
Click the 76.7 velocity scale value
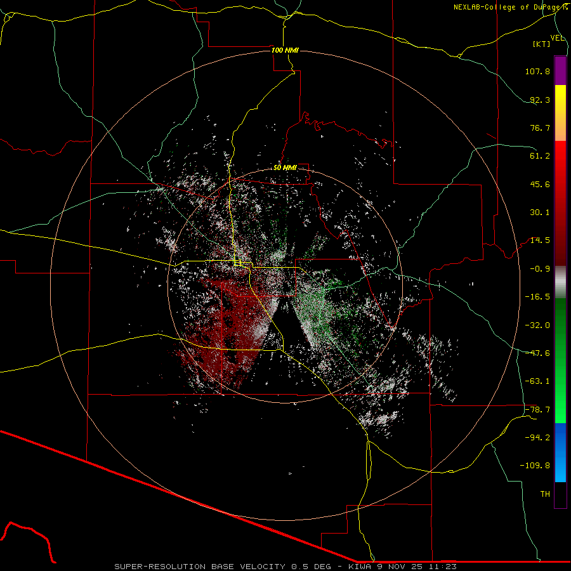click(540, 128)
